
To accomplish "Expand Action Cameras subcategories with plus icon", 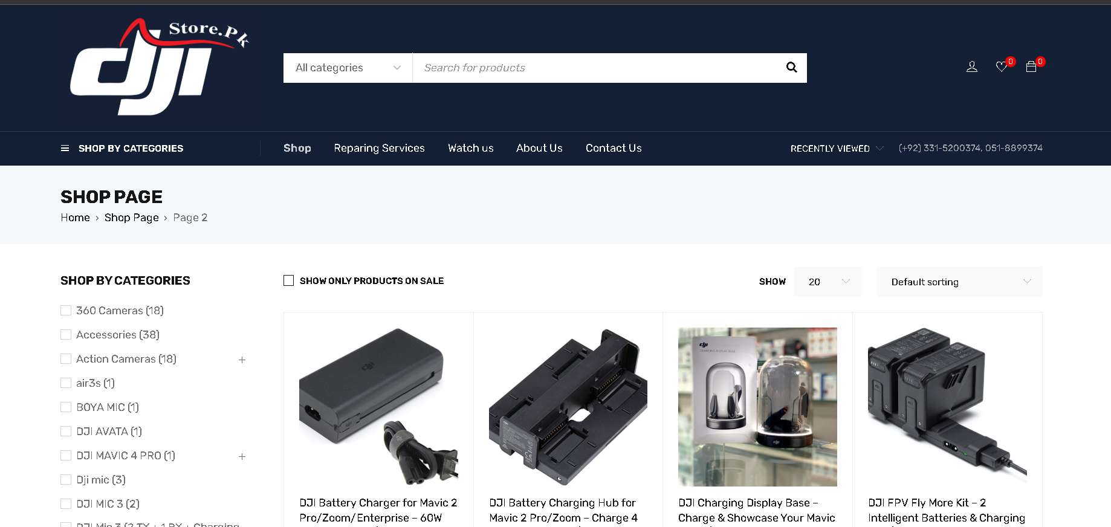I will click(x=242, y=360).
